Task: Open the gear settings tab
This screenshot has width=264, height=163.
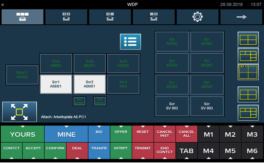Action: click(197, 17)
